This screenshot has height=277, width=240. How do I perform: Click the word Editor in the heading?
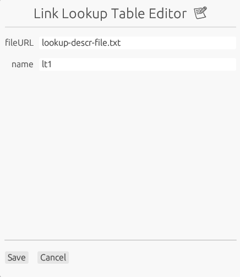click(168, 14)
